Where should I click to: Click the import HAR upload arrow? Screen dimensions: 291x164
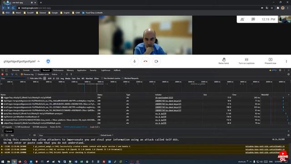67,74
